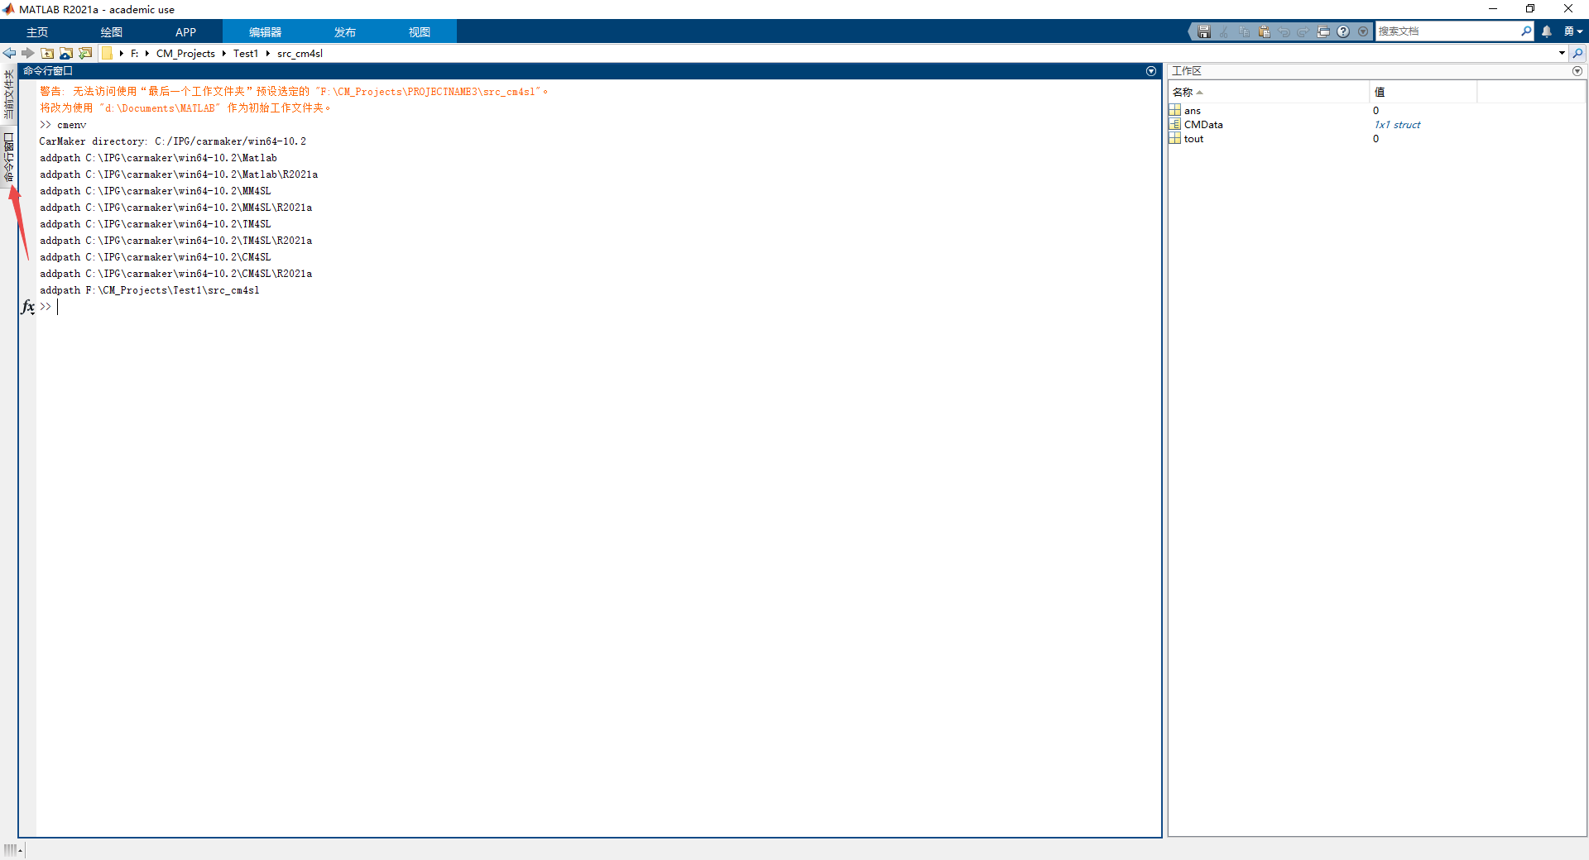Expand path arrow before F: drive
The image size is (1589, 860).
click(x=122, y=53)
